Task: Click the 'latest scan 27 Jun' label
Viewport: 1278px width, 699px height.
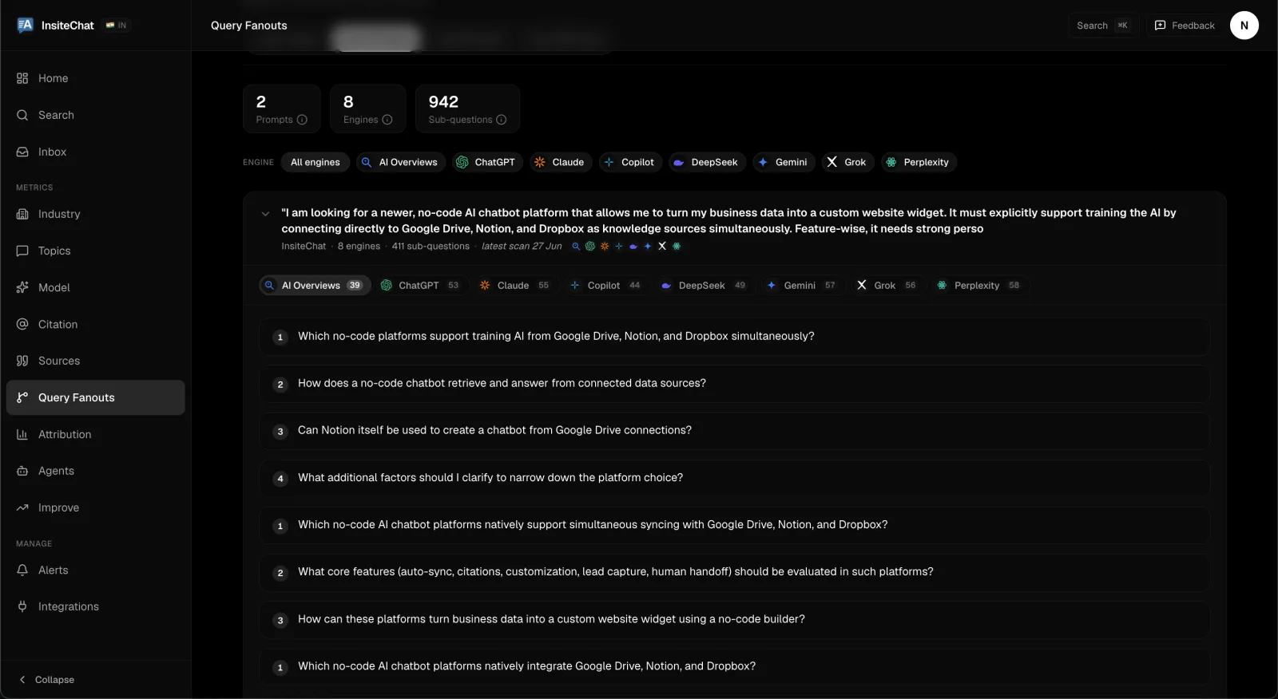Action: [x=522, y=247]
